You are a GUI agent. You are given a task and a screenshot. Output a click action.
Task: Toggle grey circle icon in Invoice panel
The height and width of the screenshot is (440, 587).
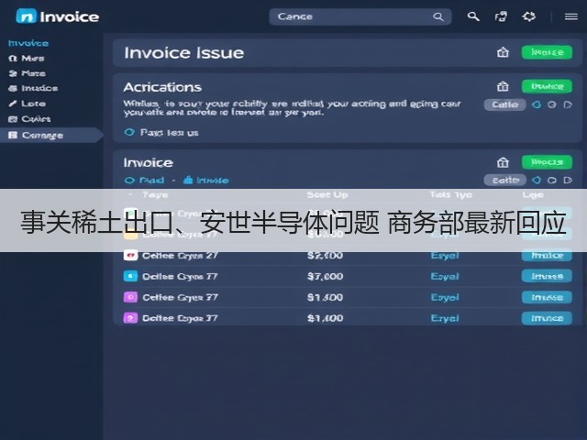click(x=552, y=181)
